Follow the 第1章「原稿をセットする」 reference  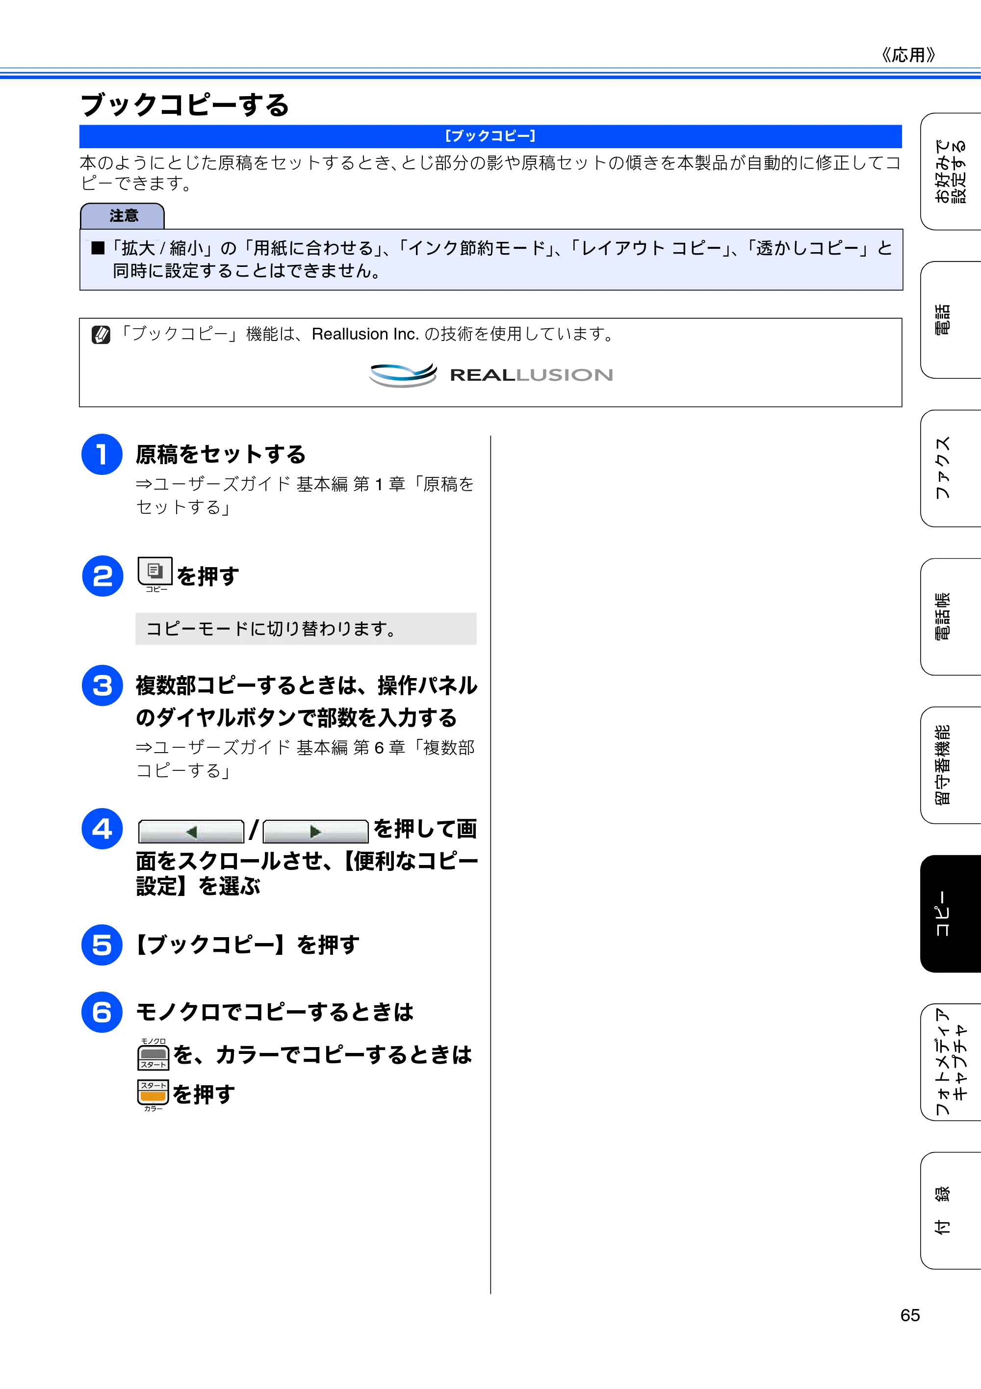pos(305,496)
